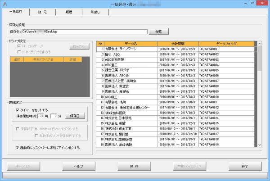
Task: Select row 医療法人社団 高崎会
Action: tap(175, 81)
